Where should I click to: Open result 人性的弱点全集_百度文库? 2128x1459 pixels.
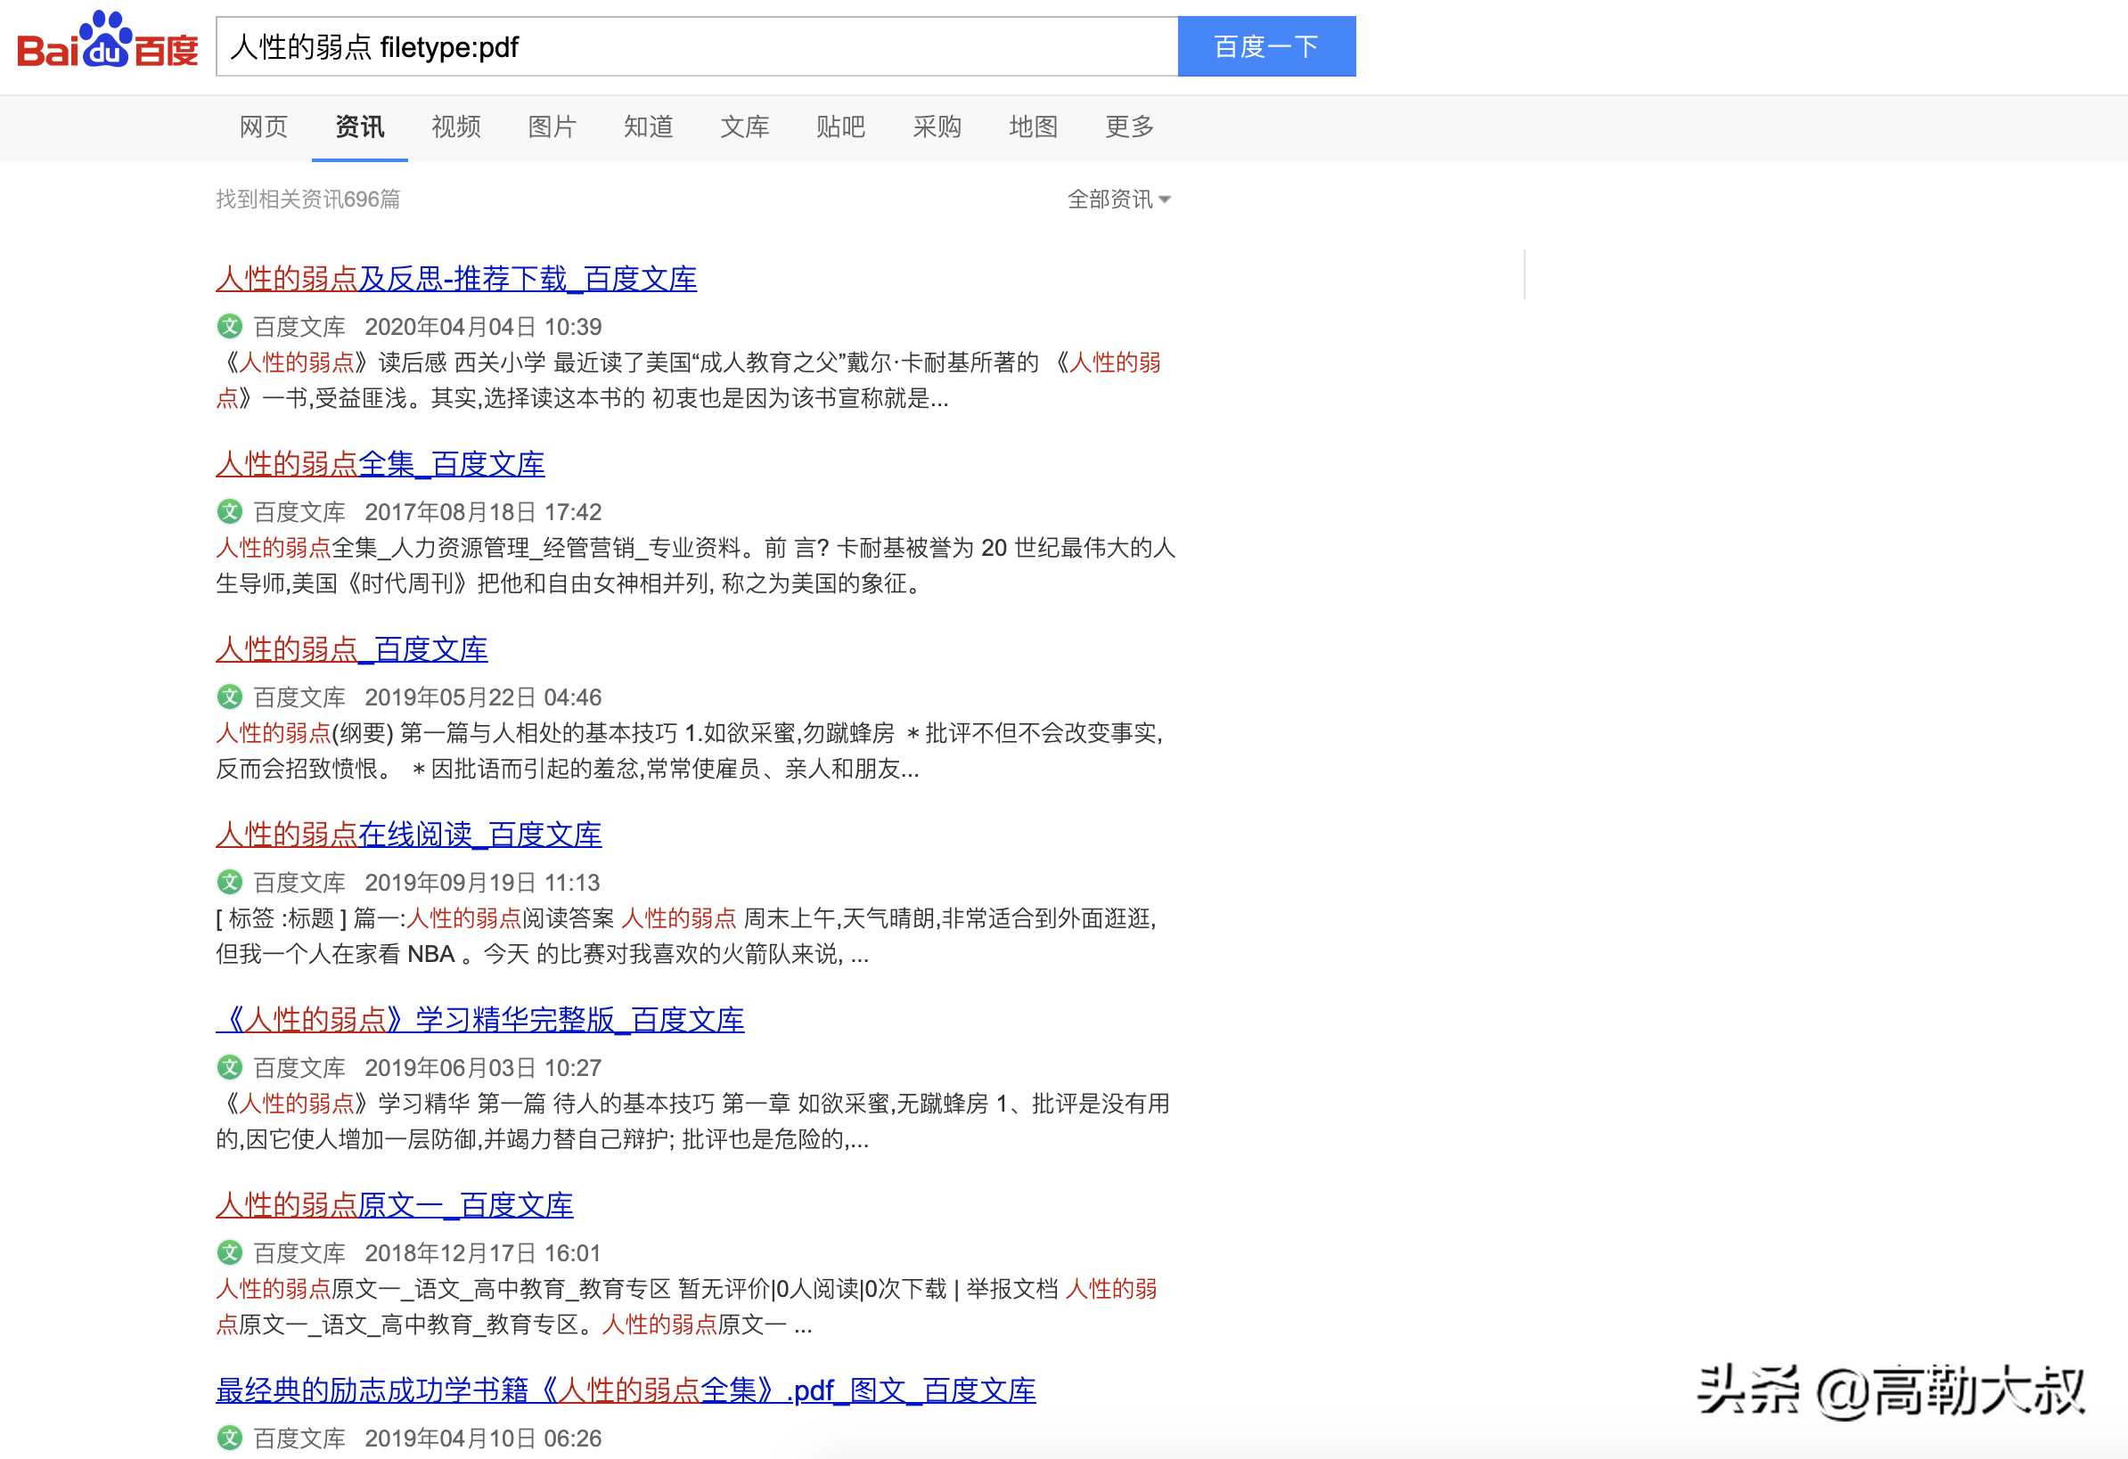(x=380, y=464)
